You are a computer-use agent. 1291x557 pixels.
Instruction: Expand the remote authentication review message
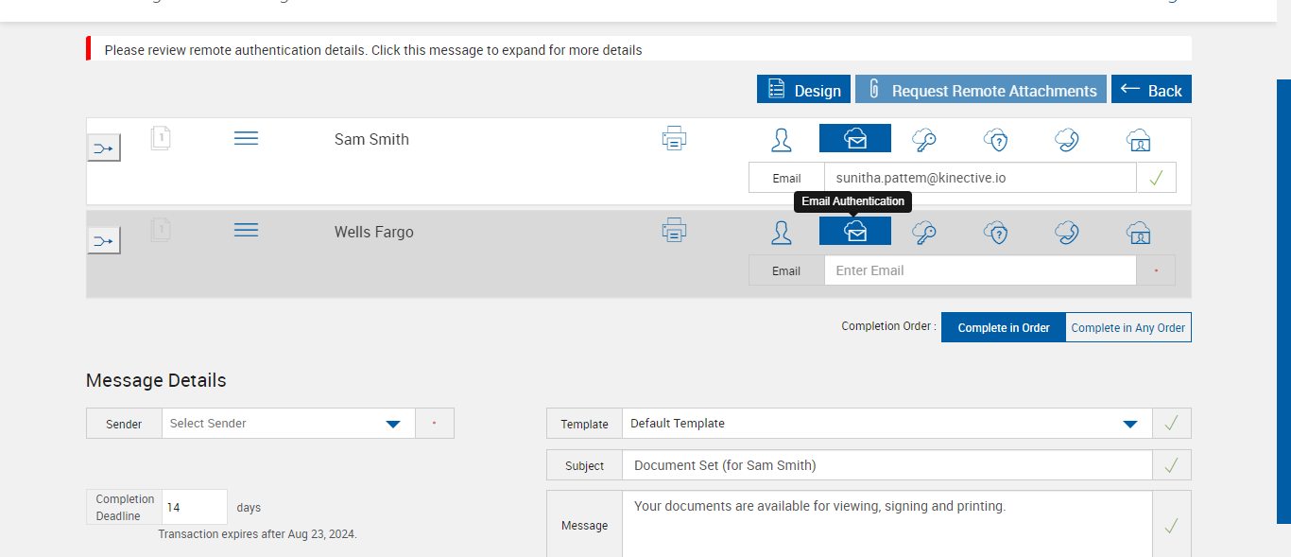pyautogui.click(x=373, y=50)
